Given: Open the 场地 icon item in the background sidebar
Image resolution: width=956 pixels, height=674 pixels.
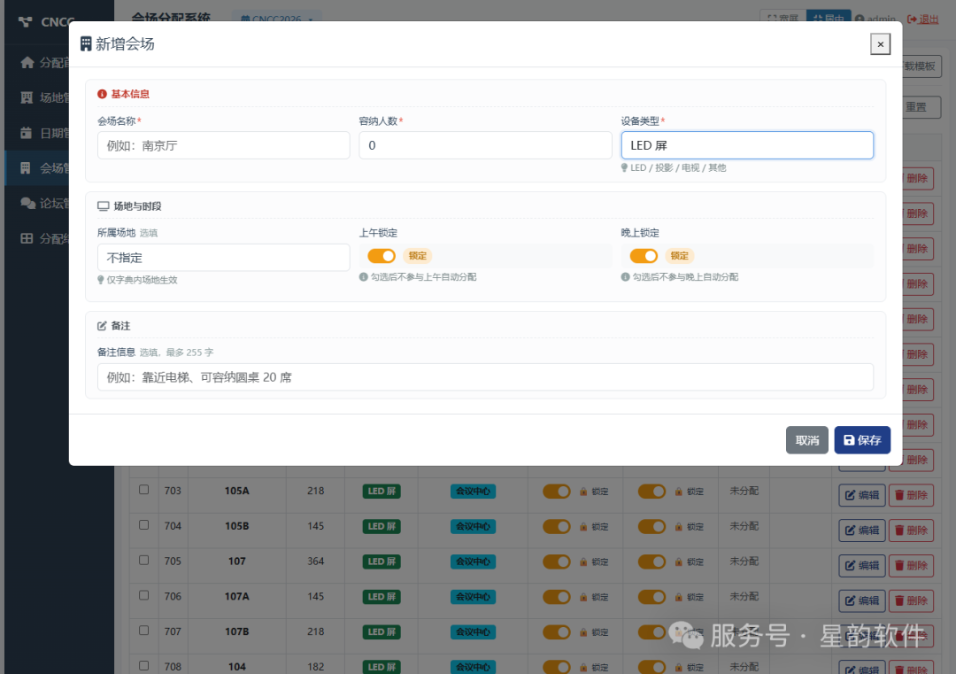Looking at the screenshot, I should coord(27,97).
